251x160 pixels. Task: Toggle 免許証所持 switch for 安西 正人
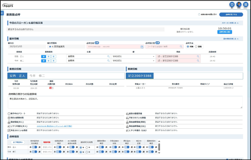(x=34, y=147)
